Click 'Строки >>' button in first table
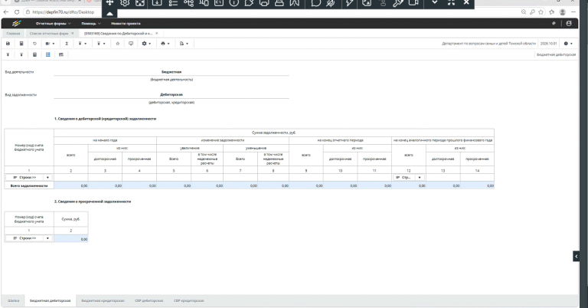Screen dimensions: 588x308 point(24,178)
